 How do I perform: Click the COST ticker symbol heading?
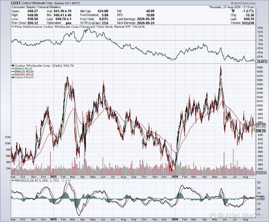(16, 3)
